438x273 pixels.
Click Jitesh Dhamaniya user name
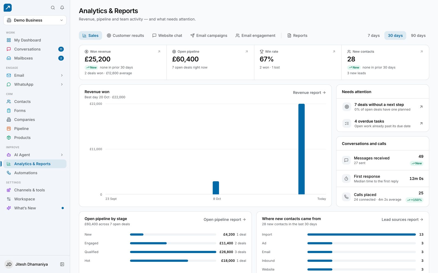pos(31,264)
